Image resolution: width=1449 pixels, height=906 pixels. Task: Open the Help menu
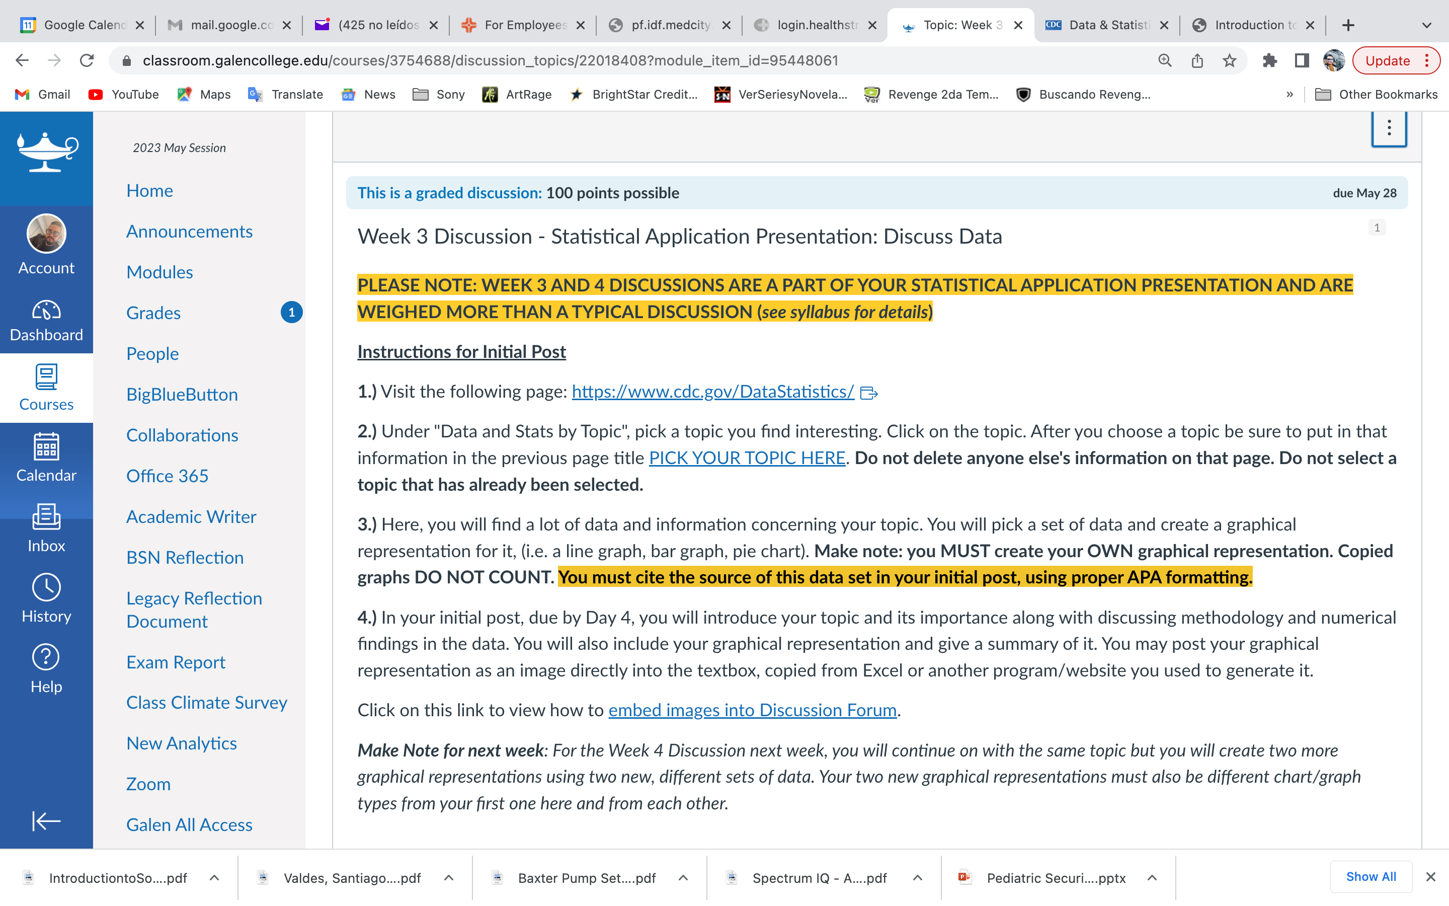(46, 669)
